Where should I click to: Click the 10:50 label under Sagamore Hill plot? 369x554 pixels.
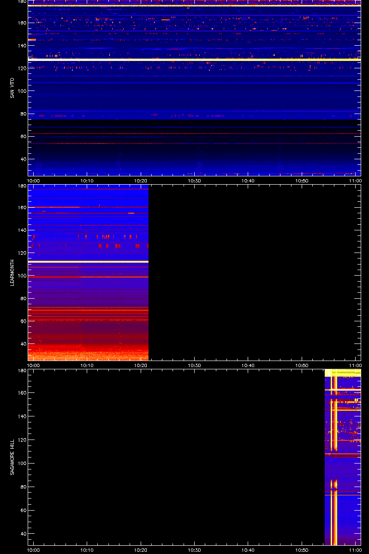[302, 550]
